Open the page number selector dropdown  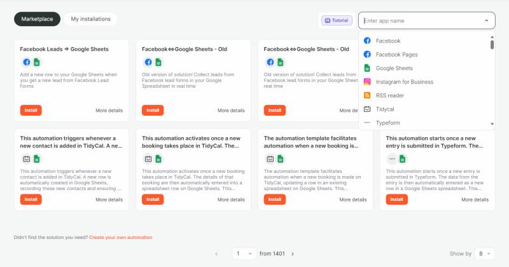point(244,253)
